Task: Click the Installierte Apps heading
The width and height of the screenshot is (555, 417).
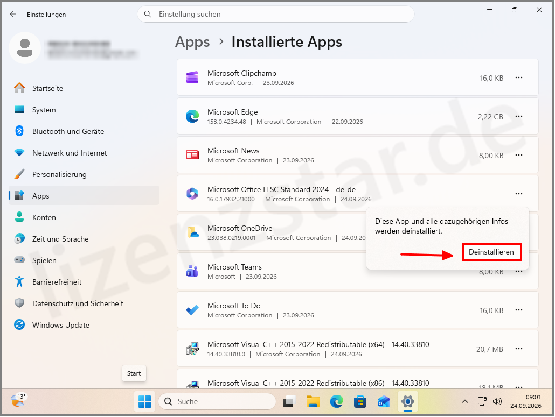Action: (287, 42)
